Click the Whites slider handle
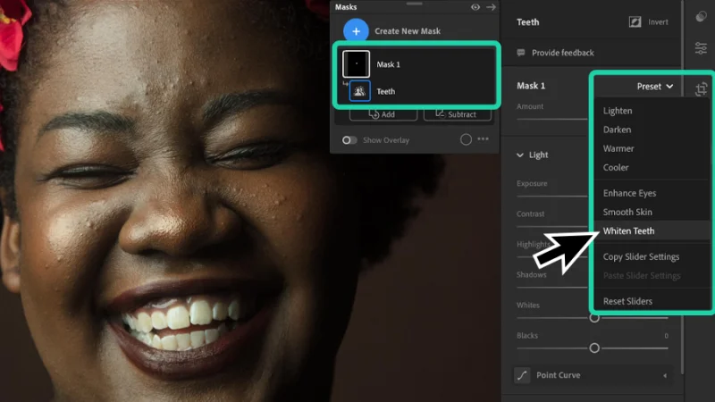The width and height of the screenshot is (715, 402). coord(594,318)
